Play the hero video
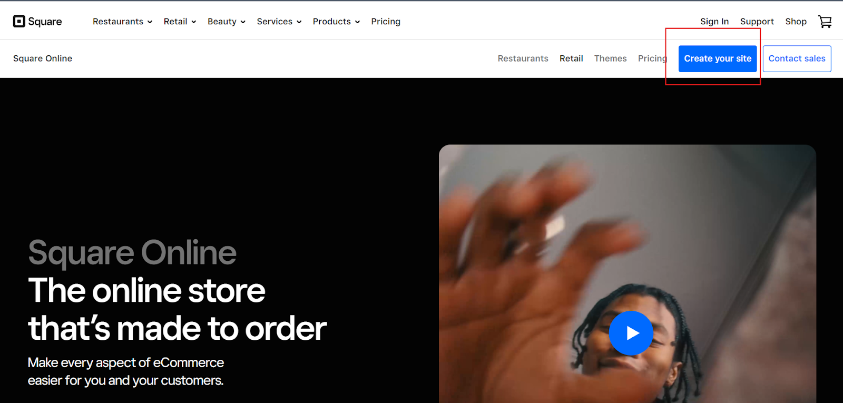The image size is (843, 403). tap(631, 333)
